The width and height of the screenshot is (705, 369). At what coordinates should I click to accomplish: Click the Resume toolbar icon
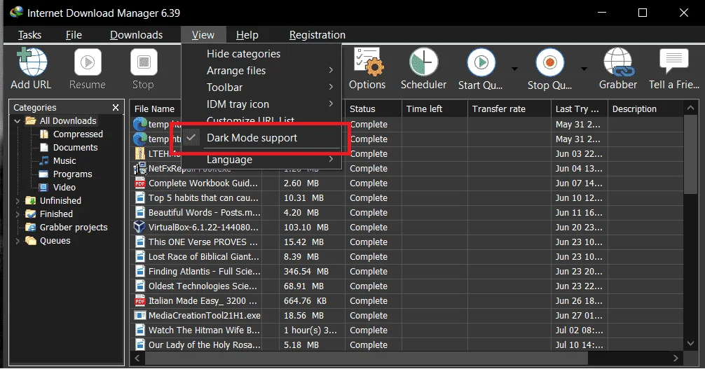[x=88, y=62]
